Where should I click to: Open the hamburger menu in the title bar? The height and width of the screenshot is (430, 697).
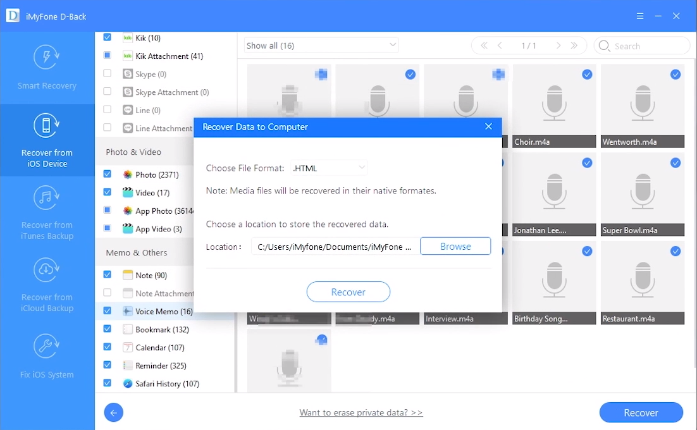pos(639,16)
